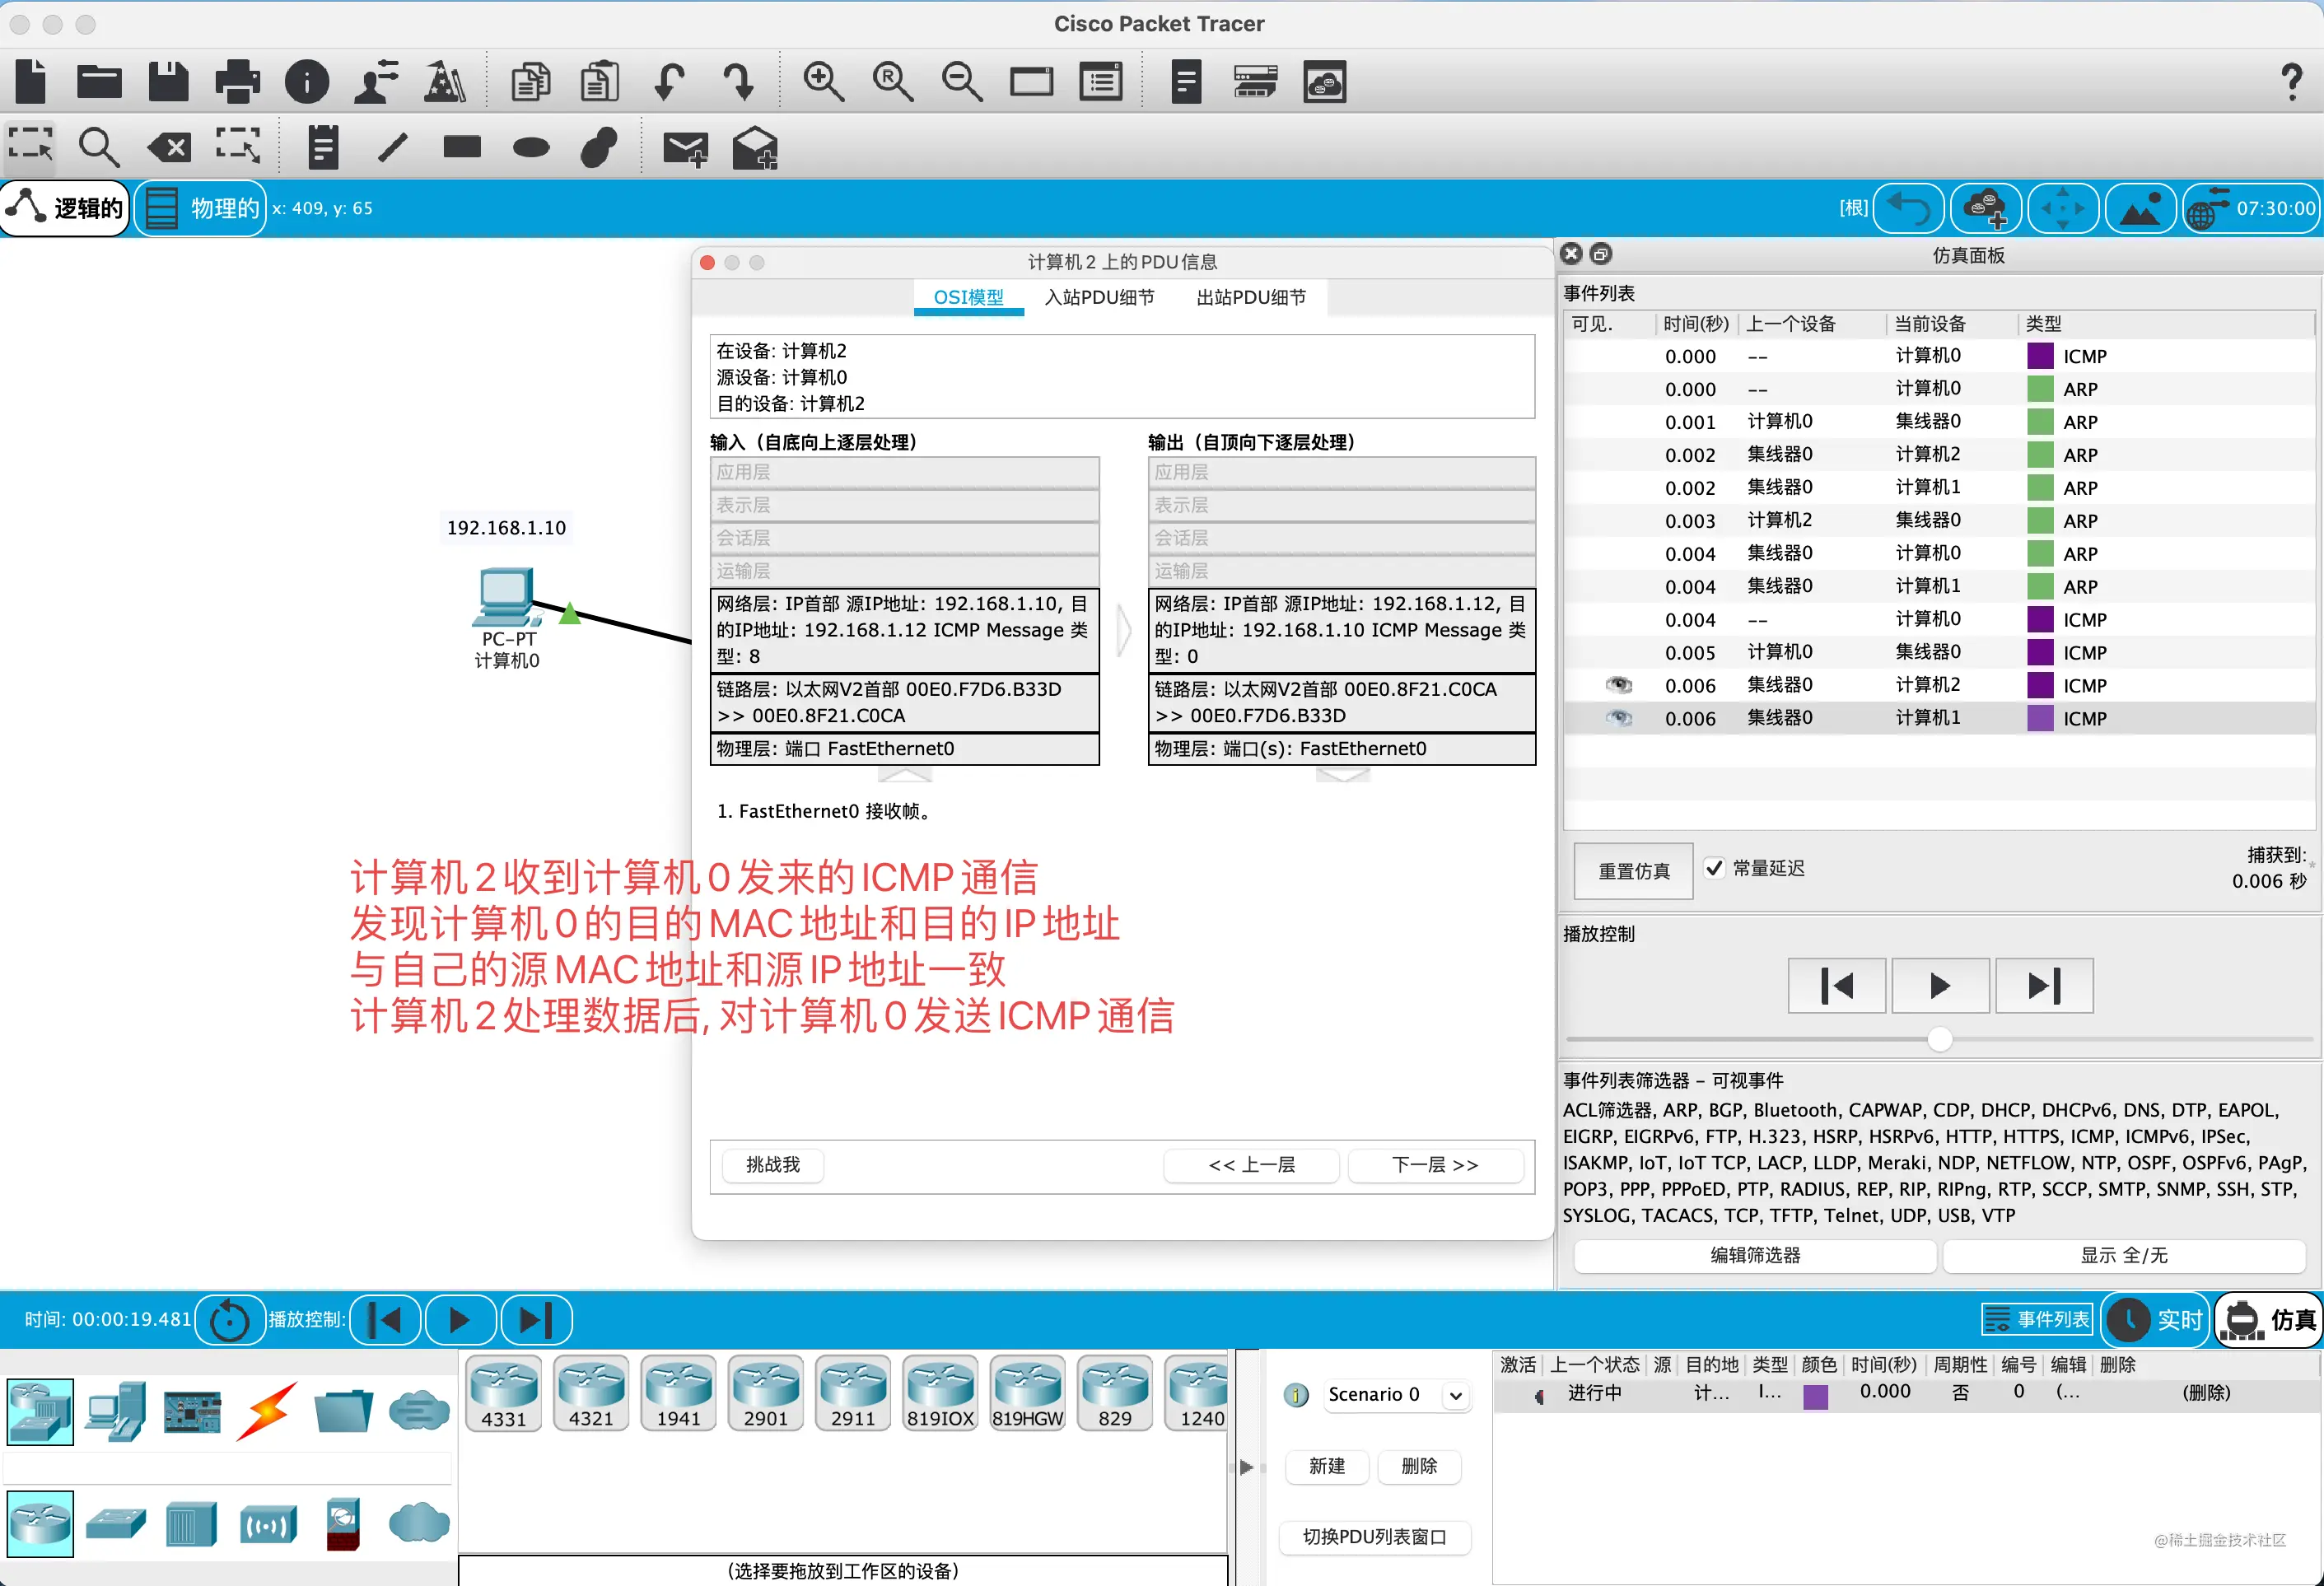Viewport: 2324px width, 1586px height.
Task: Open a file with the folder icon
Action: tap(99, 81)
